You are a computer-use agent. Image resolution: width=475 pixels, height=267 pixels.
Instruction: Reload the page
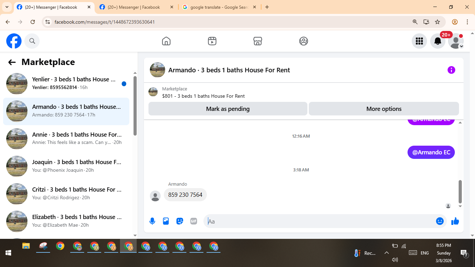(33, 22)
